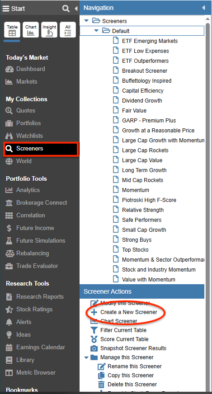Viewport: 212px width, 394px height.
Task: Click the Navigation panel vertical scrollbar
Action: click(x=208, y=201)
